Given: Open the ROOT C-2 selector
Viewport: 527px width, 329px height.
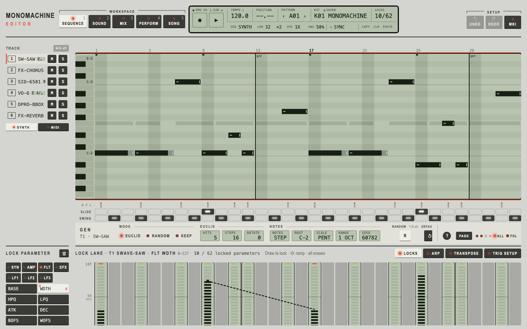Looking at the screenshot, I should 302,236.
